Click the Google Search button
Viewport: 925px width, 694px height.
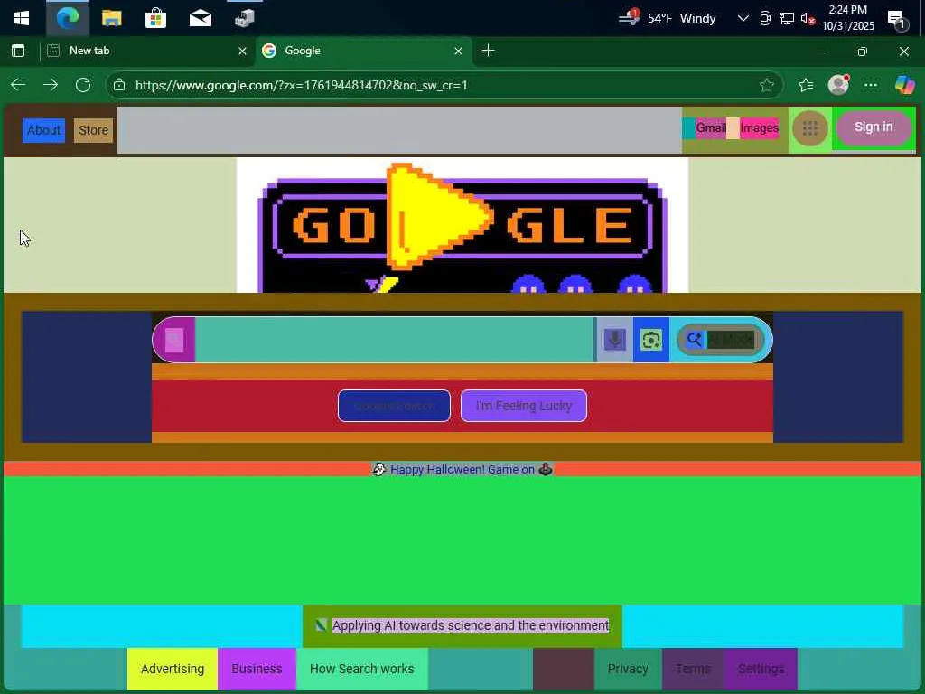tap(394, 406)
